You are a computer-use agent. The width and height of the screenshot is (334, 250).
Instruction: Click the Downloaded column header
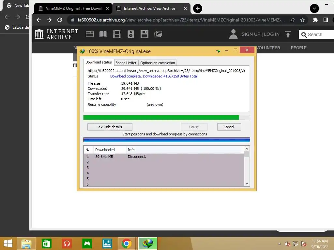pos(110,150)
